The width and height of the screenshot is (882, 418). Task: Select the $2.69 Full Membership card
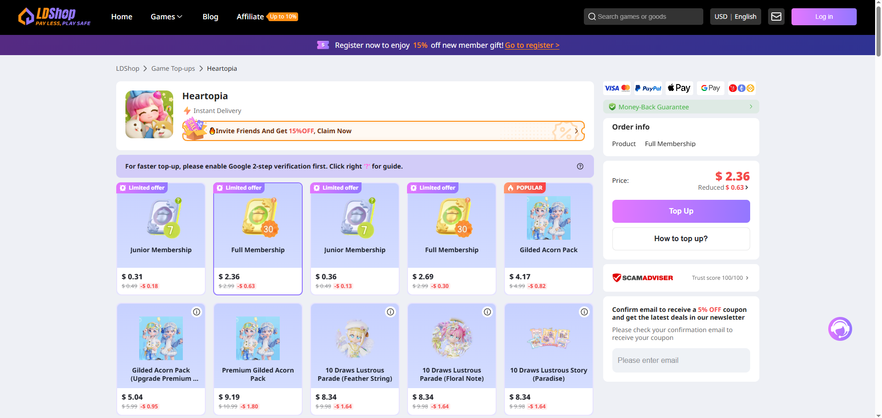[452, 239]
